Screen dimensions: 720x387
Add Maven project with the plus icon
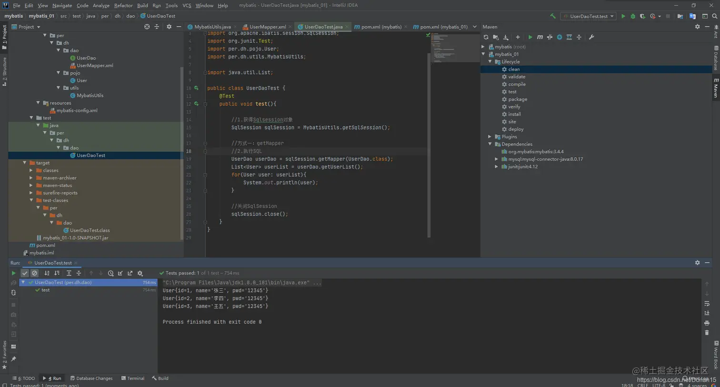click(518, 37)
